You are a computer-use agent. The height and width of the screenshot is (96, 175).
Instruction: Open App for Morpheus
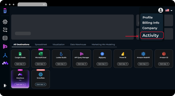pyautogui.click(x=20, y=85)
